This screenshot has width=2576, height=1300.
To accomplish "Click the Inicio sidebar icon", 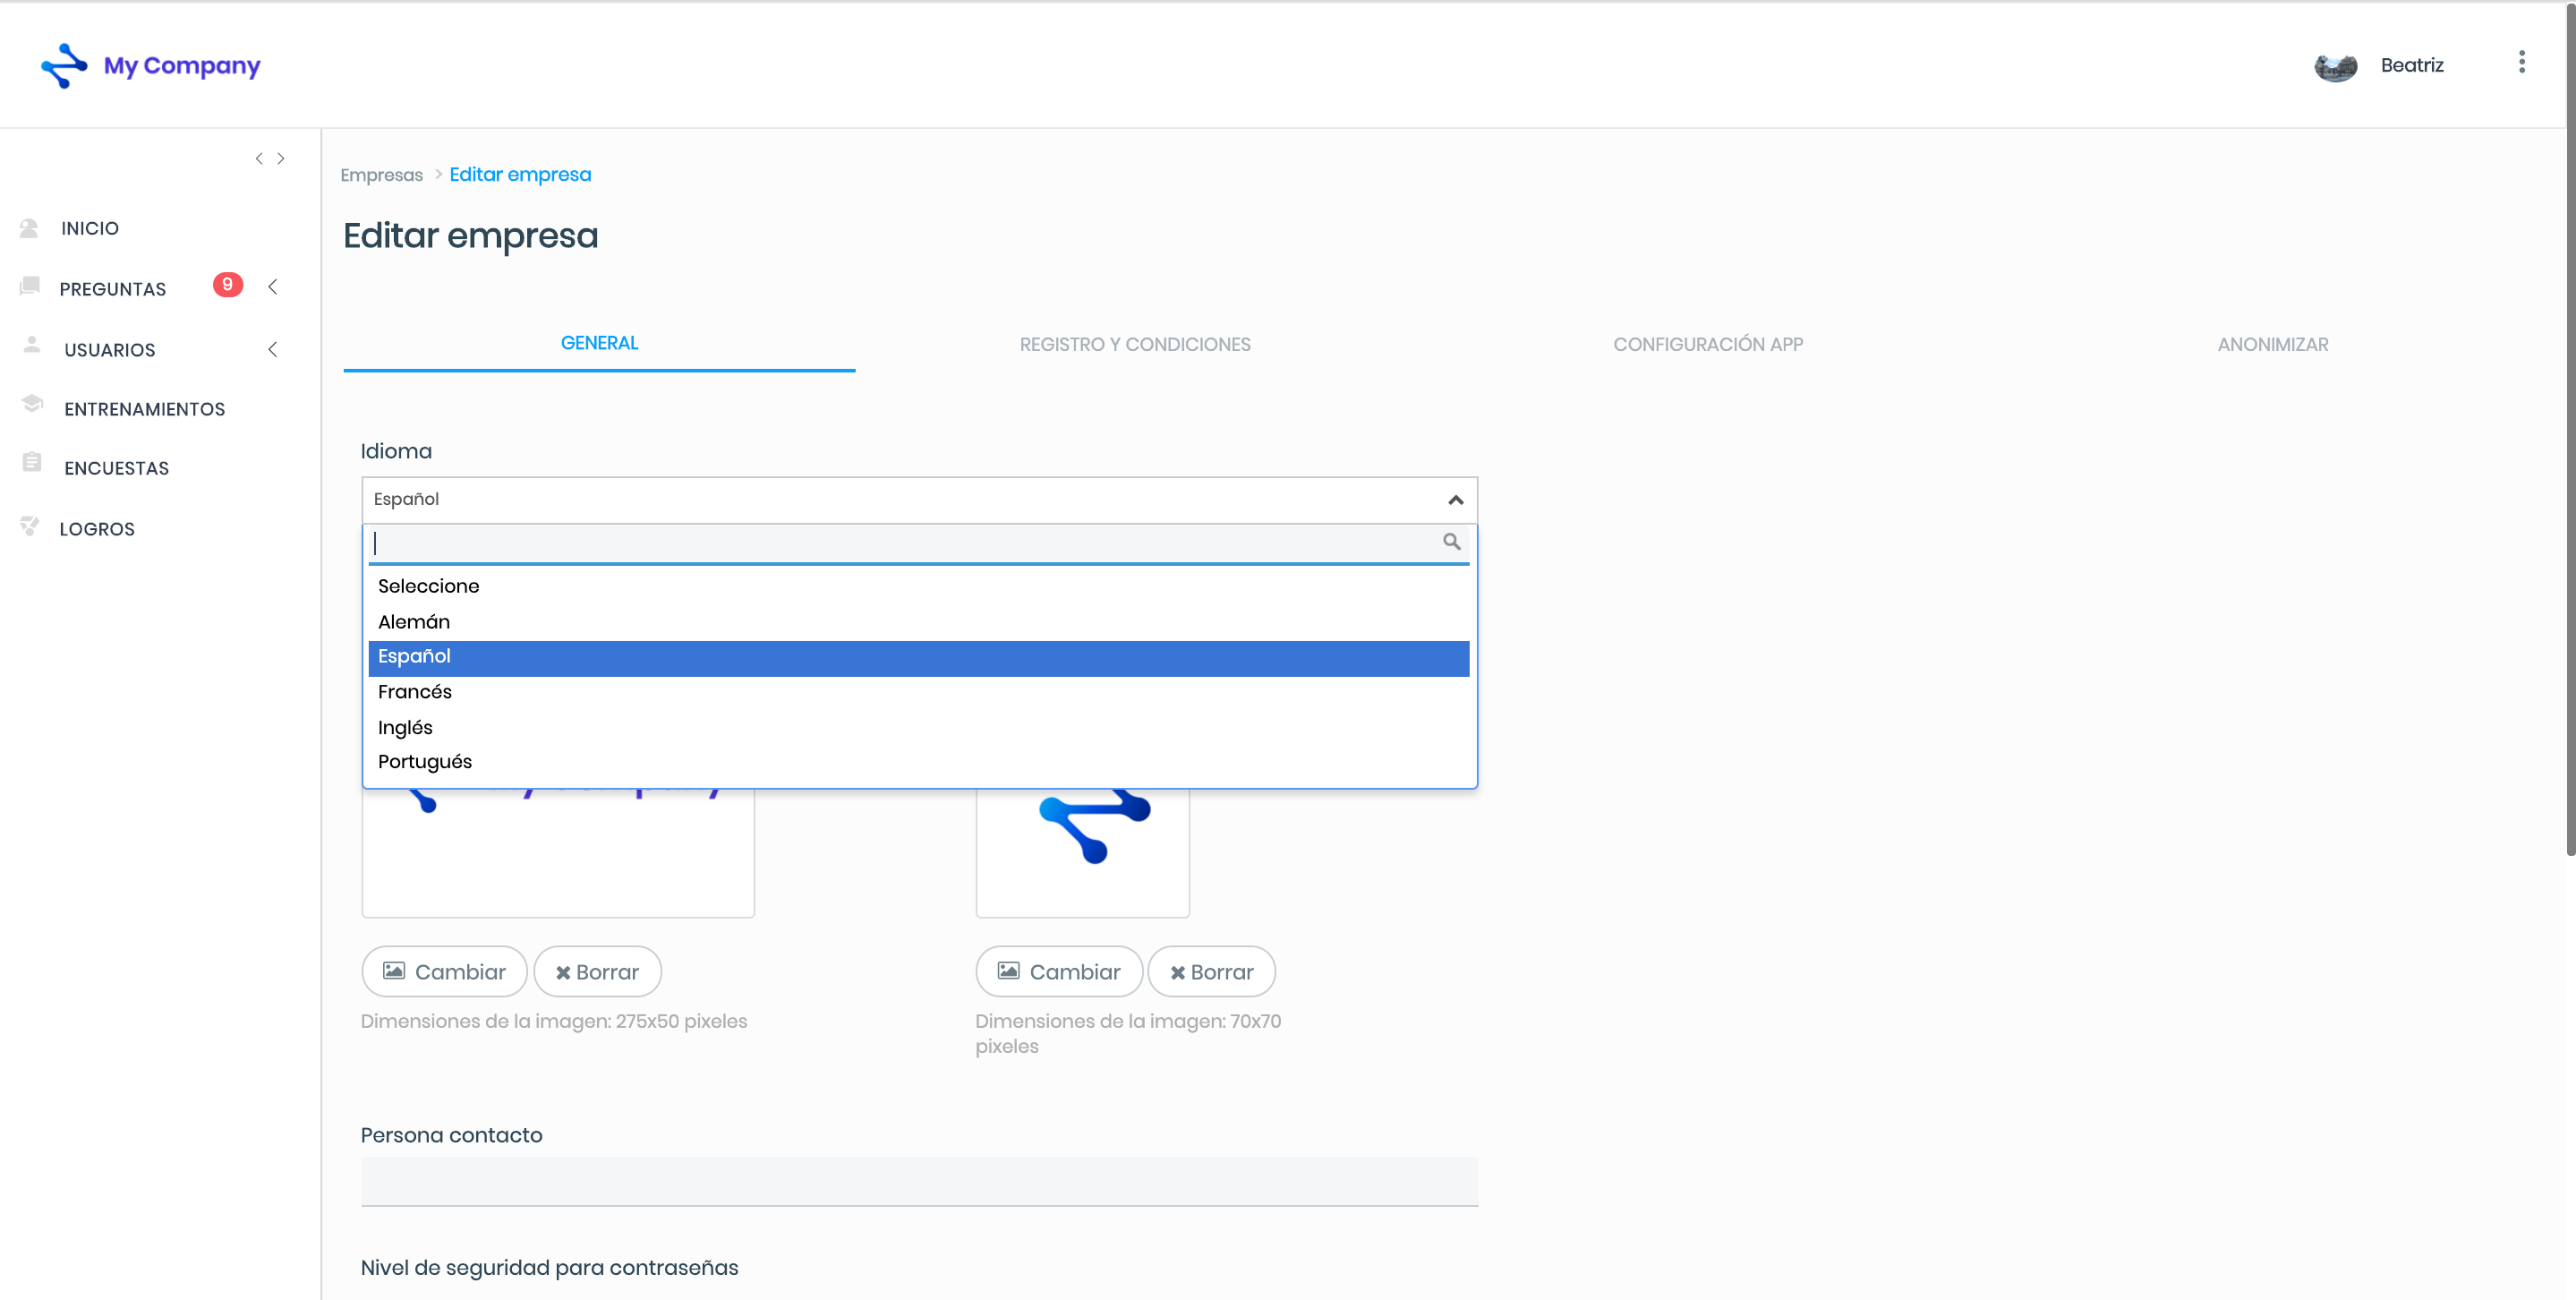I will (29, 228).
